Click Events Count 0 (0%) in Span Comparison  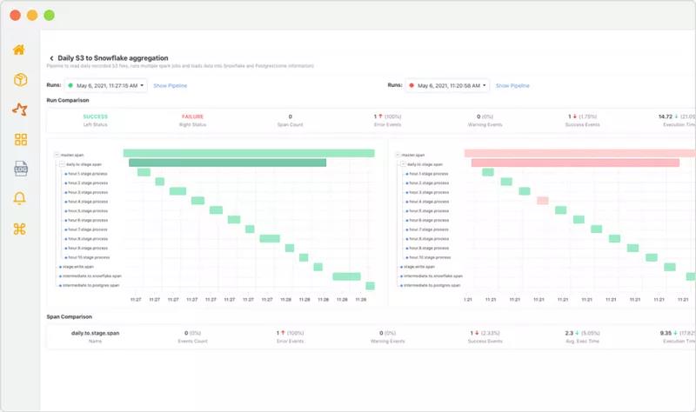[x=192, y=333]
